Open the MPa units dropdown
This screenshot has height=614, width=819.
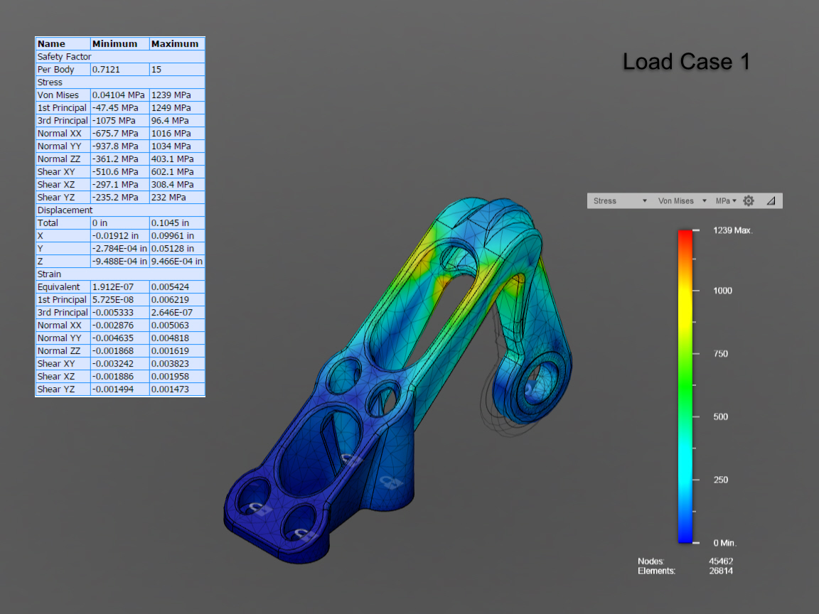725,201
